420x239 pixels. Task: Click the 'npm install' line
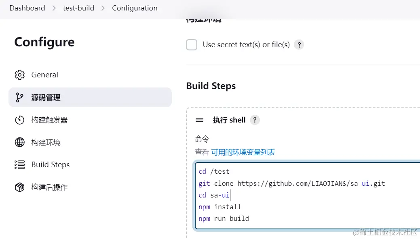pyautogui.click(x=219, y=207)
